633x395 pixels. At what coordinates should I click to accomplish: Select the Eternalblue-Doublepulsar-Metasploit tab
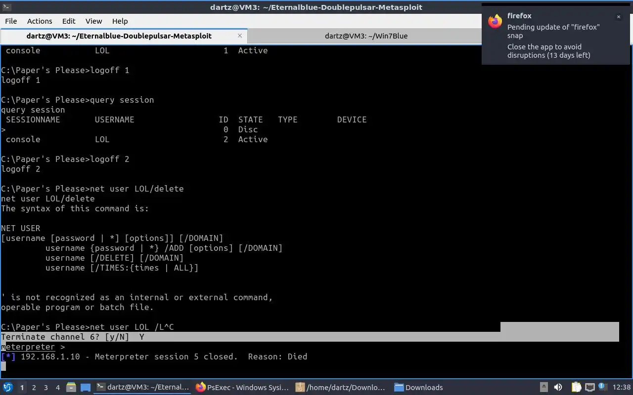pyautogui.click(x=119, y=36)
